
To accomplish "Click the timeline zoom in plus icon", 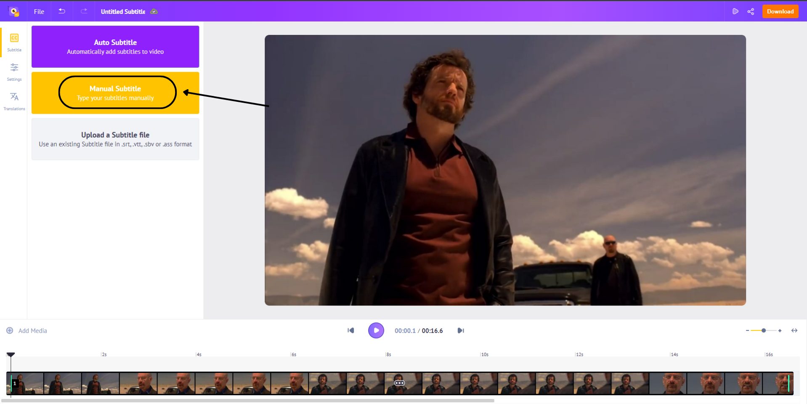I will pyautogui.click(x=780, y=331).
